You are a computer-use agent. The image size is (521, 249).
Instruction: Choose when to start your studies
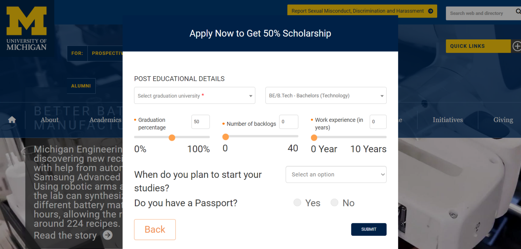click(x=336, y=174)
